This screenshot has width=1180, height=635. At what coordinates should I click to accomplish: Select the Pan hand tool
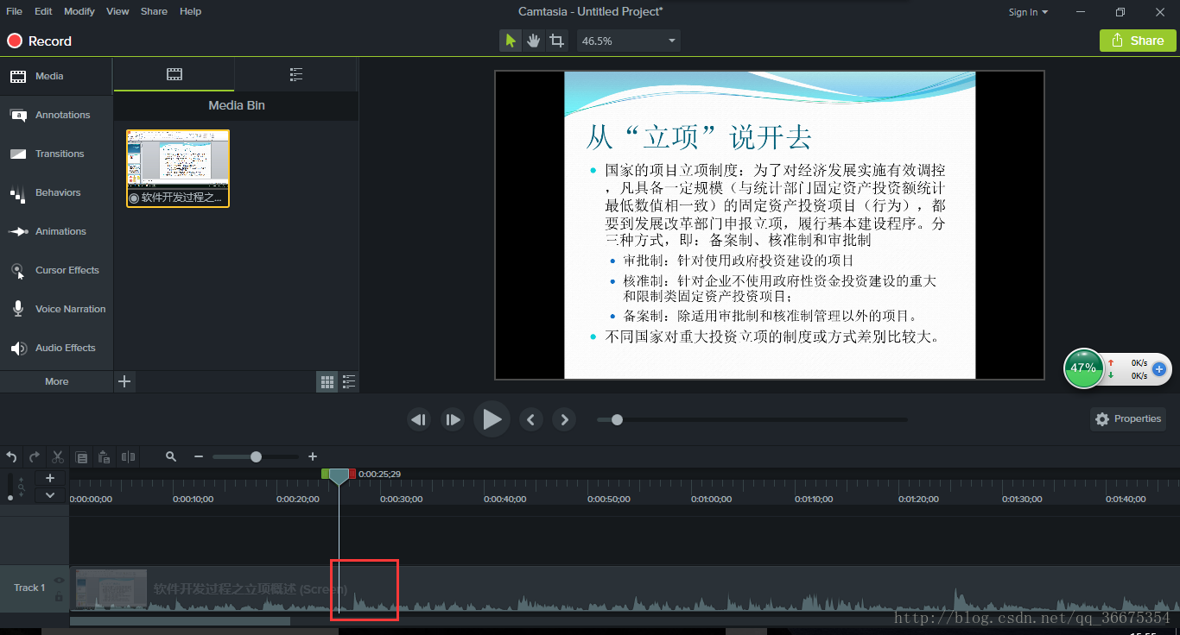click(534, 41)
